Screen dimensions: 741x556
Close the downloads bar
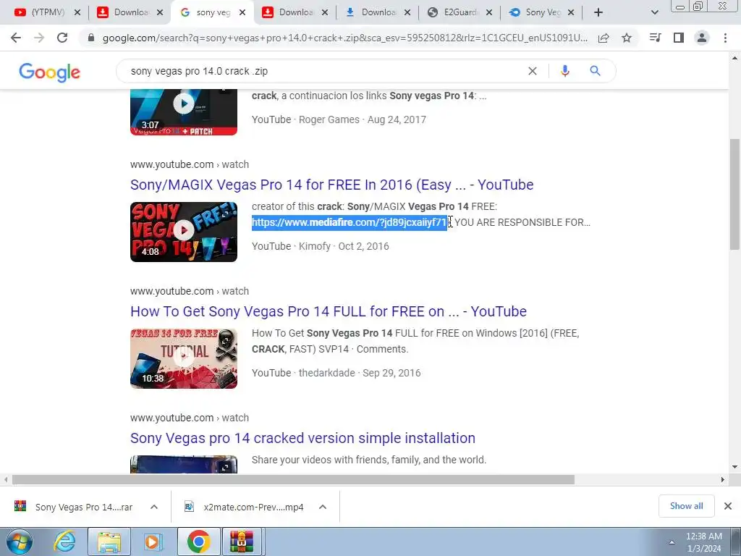click(728, 506)
